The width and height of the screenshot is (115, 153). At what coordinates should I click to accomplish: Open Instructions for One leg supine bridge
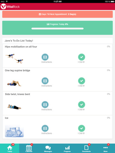pos(45,81)
